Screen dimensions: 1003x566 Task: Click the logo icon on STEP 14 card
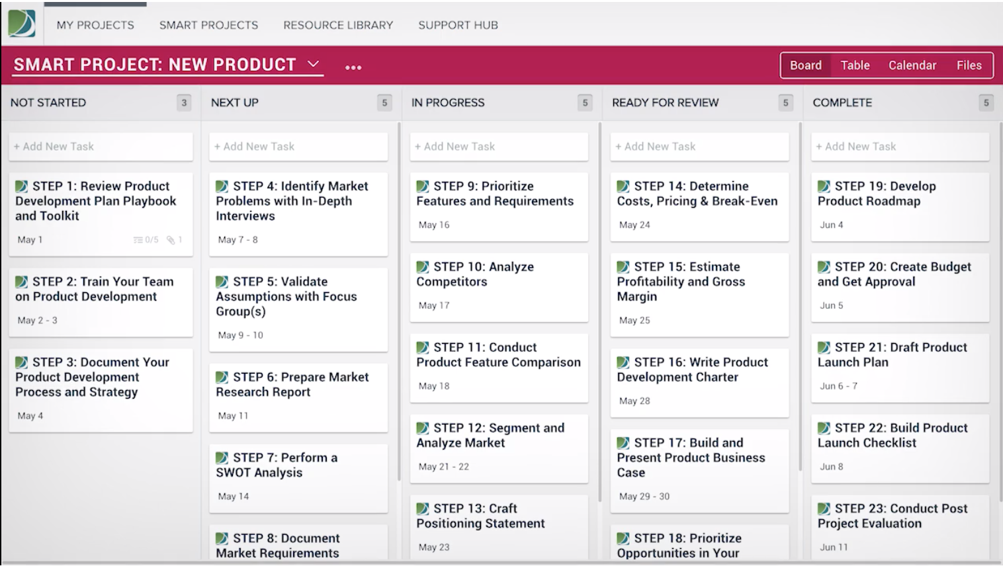623,186
